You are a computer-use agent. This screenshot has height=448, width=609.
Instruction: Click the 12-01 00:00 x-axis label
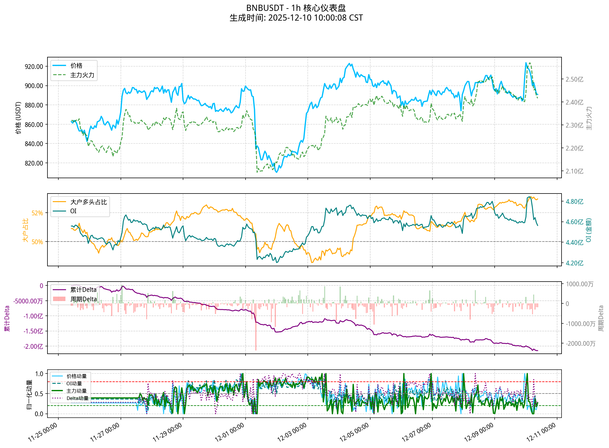tap(230, 432)
